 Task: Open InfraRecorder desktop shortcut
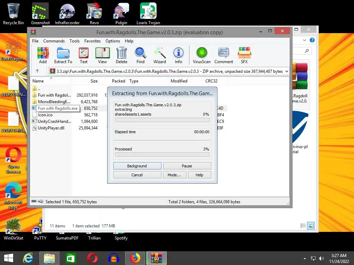pos(67,13)
